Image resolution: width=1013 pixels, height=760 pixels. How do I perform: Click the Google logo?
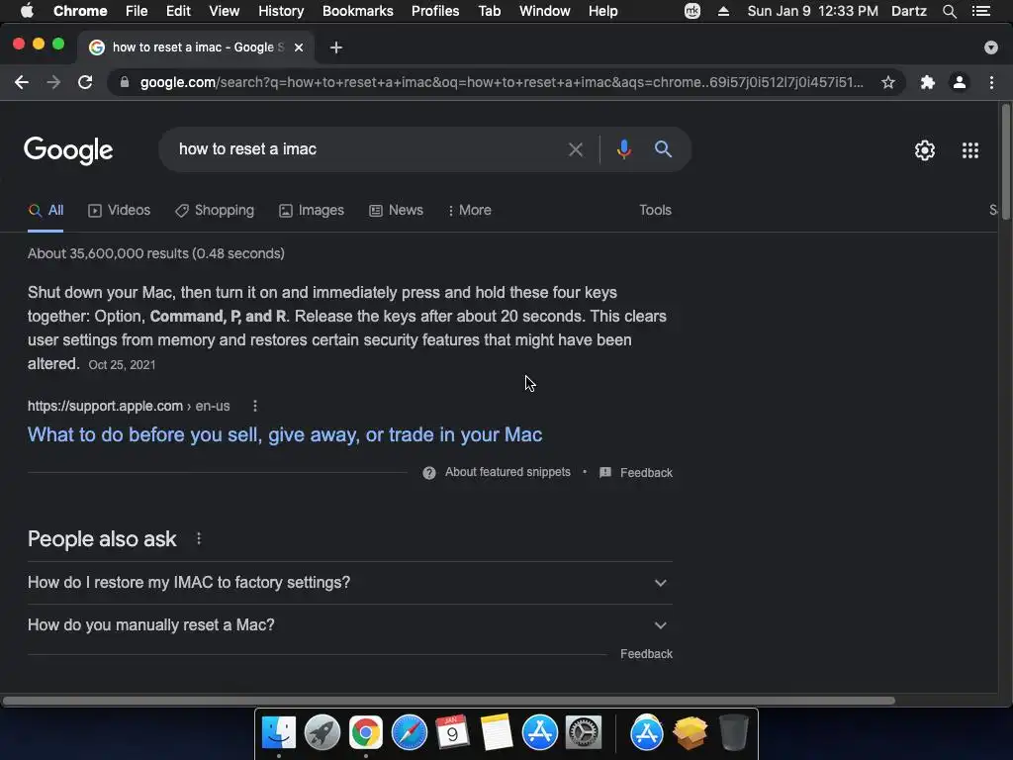(68, 150)
